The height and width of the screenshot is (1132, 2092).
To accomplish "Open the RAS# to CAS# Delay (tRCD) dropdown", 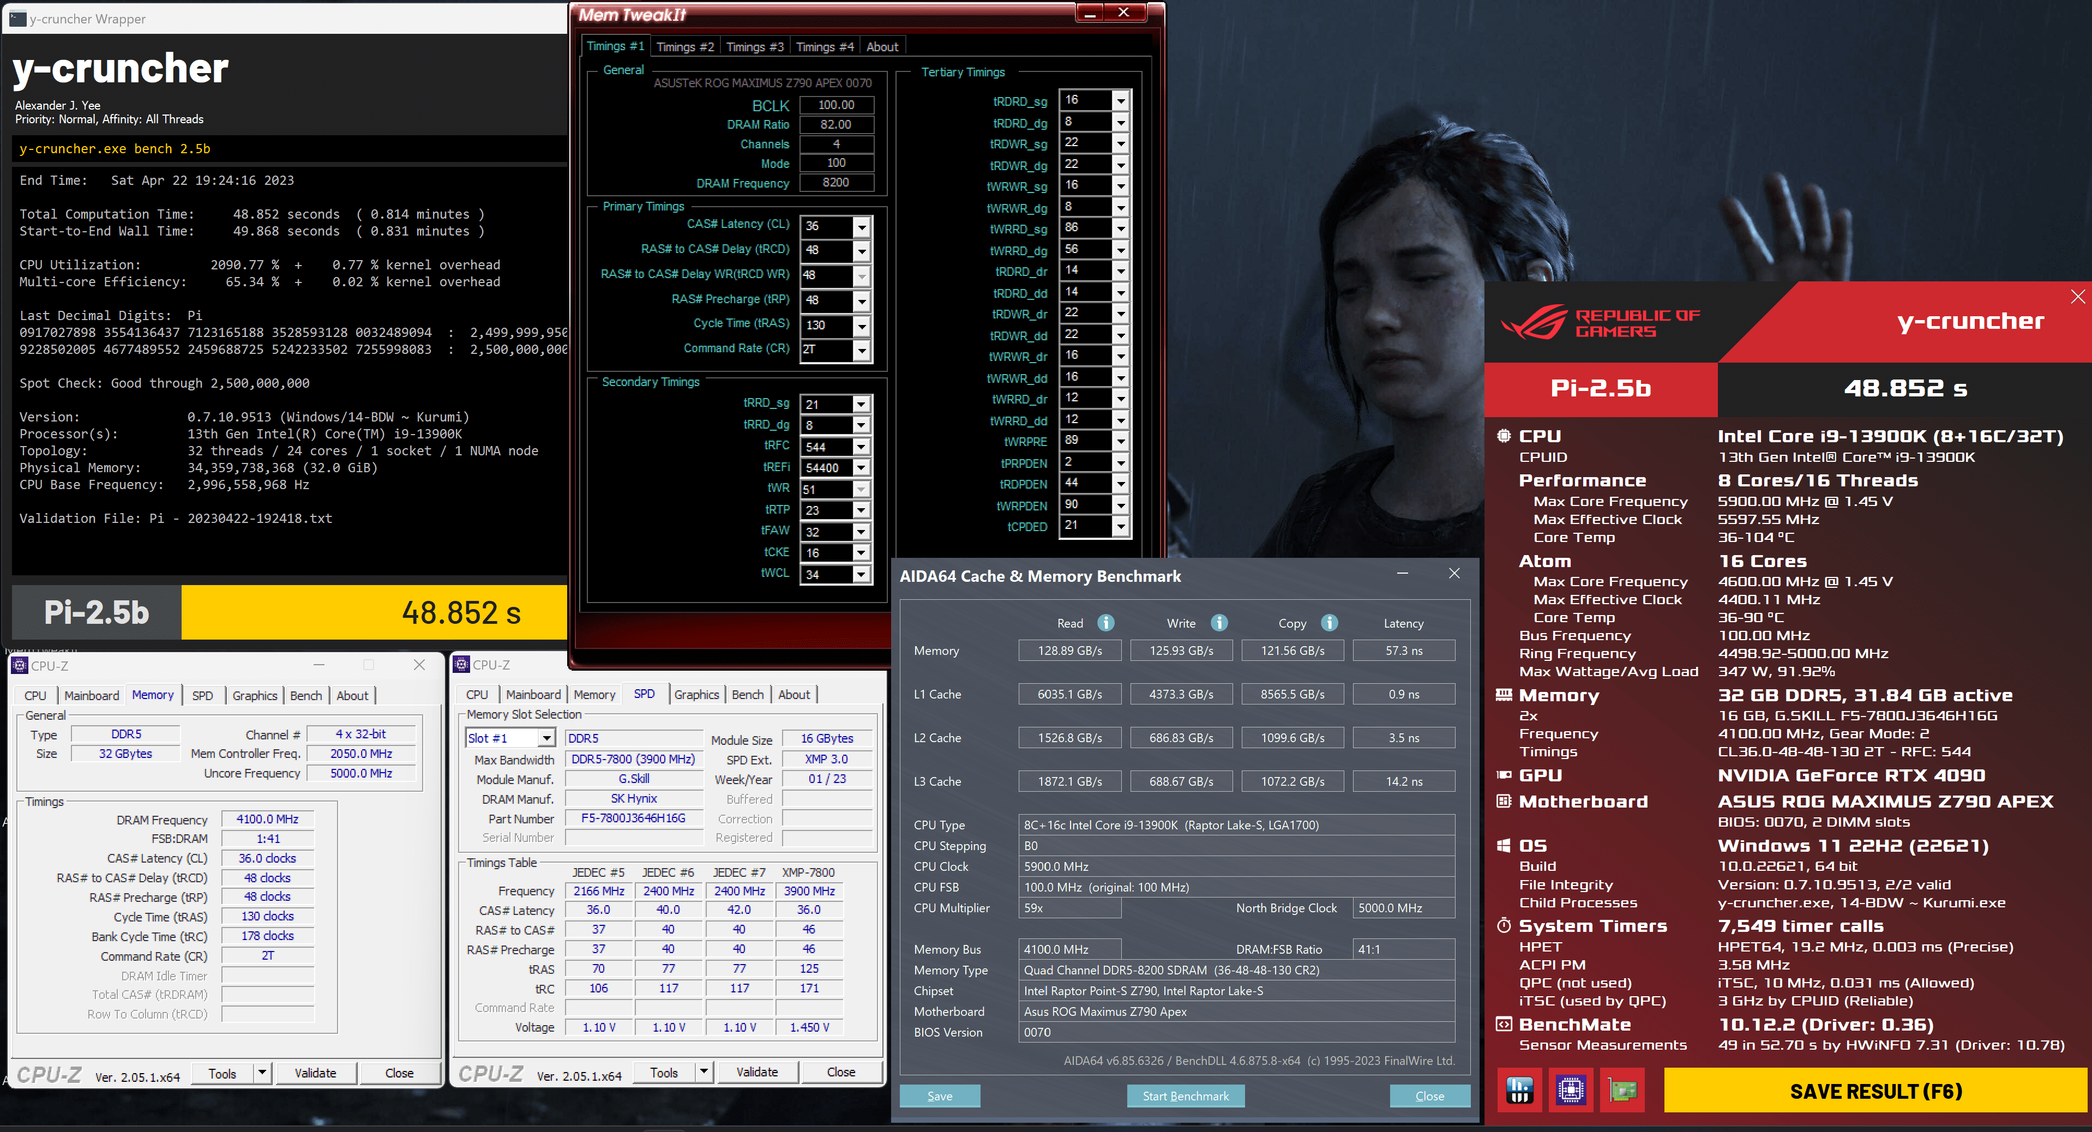I will [x=862, y=251].
